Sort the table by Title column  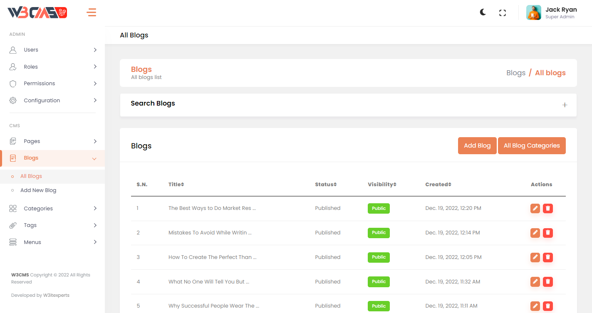(176, 185)
